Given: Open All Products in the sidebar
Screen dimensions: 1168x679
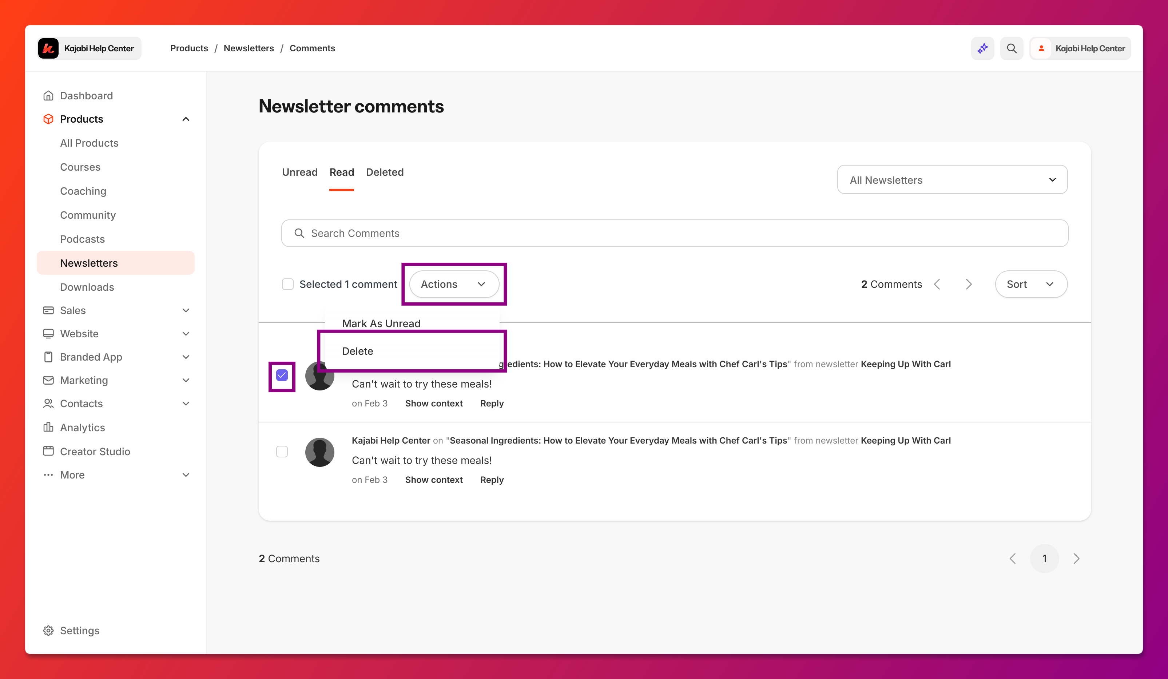Looking at the screenshot, I should [x=90, y=143].
